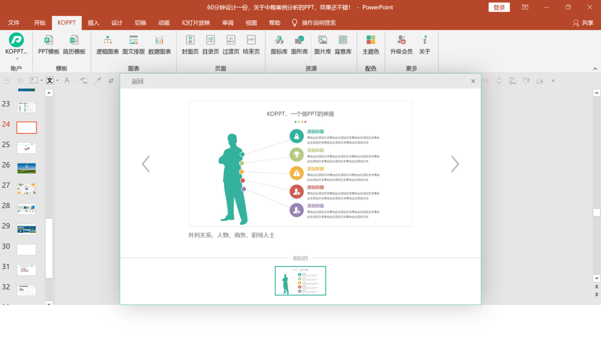Click the eyedropper tool in quick toolbar
Image resolution: width=601 pixels, height=341 pixels.
tap(97, 81)
